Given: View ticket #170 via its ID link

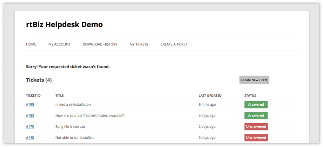Looking at the screenshot, I should tap(30, 127).
